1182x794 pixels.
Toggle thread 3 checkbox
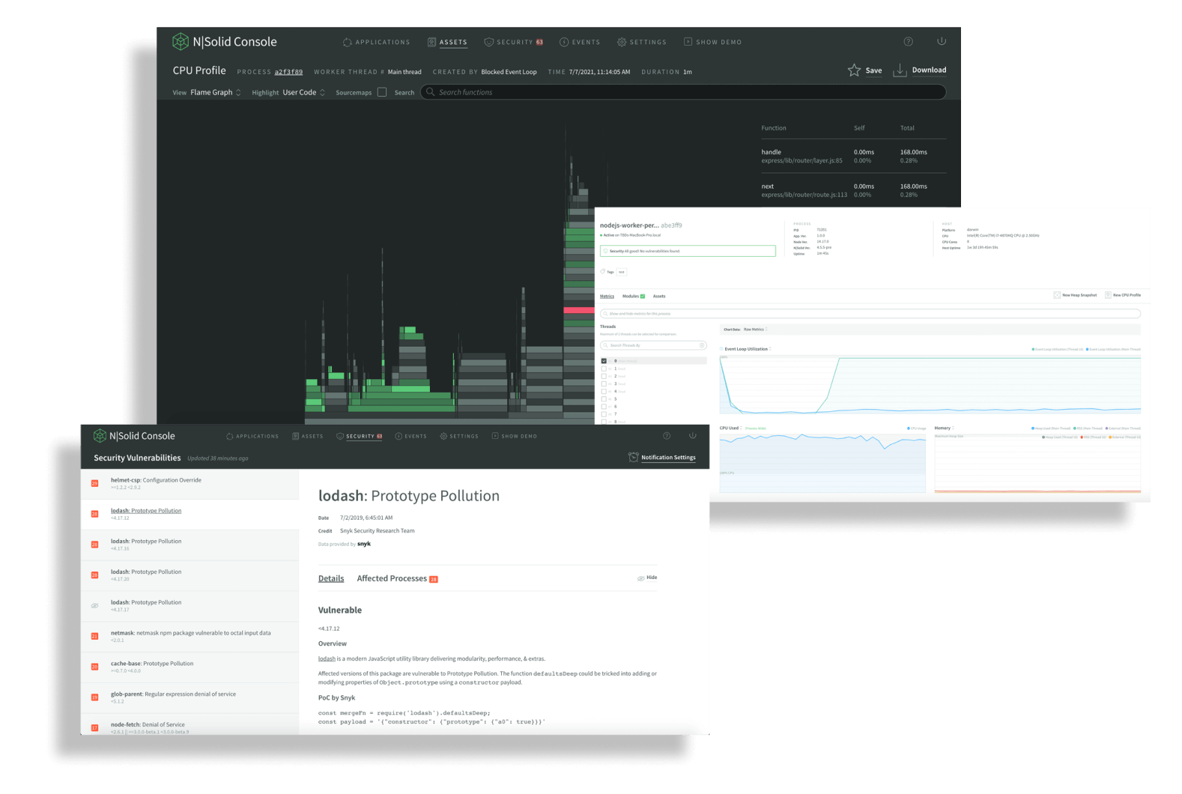pos(604,384)
